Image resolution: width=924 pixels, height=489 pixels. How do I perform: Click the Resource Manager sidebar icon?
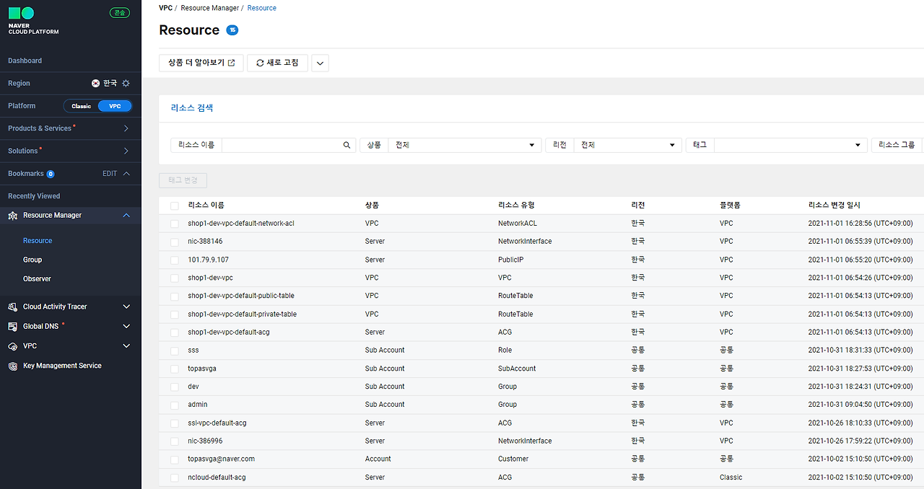coord(12,216)
